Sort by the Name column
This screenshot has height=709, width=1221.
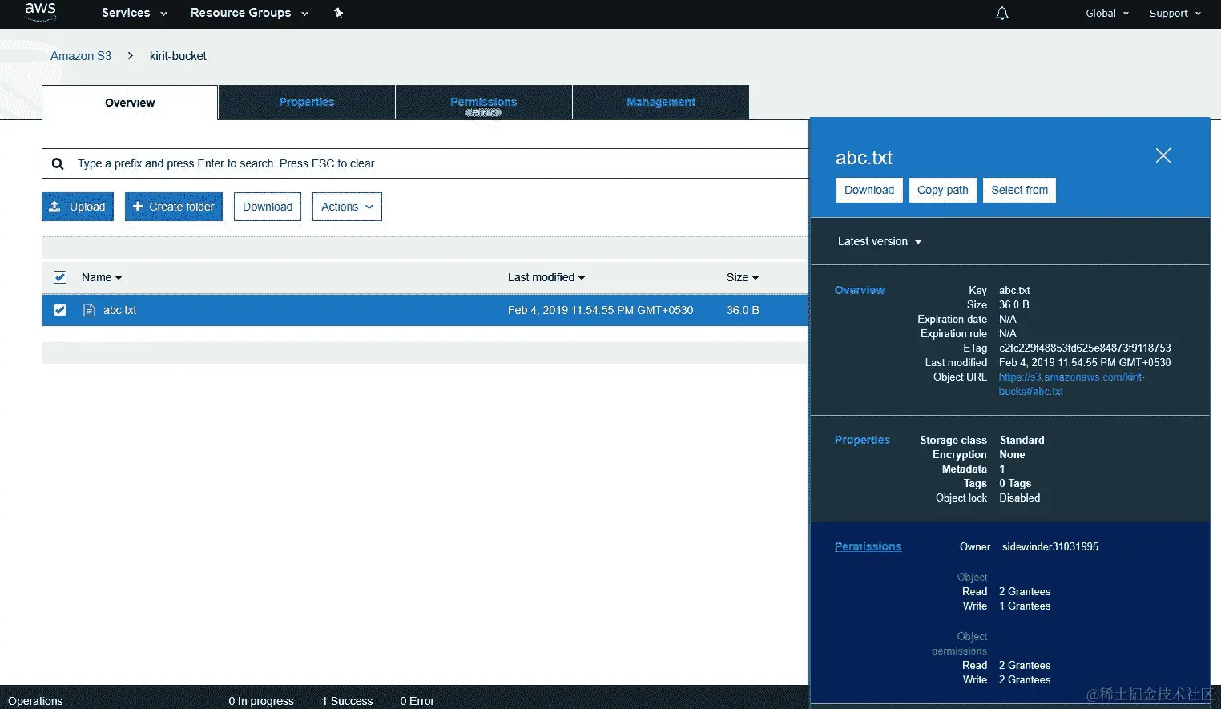(102, 277)
